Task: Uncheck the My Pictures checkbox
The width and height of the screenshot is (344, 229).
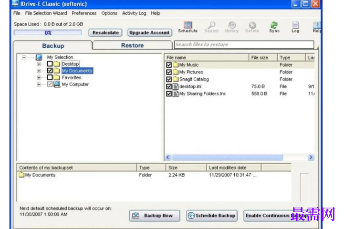Action: tap(169, 72)
